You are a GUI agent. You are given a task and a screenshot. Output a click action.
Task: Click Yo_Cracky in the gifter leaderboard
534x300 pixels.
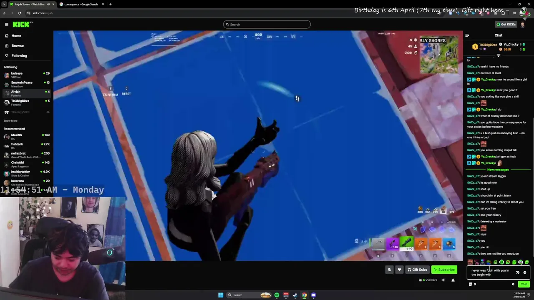point(511,45)
